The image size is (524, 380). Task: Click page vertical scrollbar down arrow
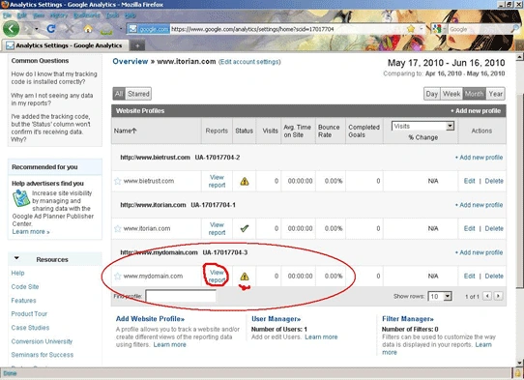coord(520,363)
